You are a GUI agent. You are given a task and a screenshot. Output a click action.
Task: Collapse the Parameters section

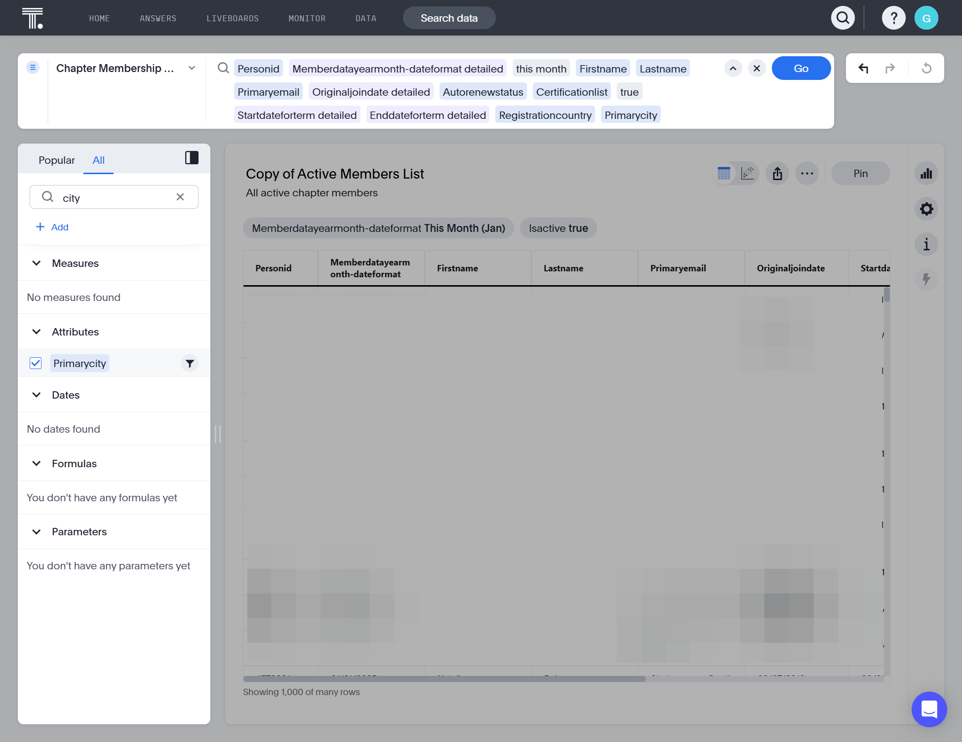(x=37, y=532)
